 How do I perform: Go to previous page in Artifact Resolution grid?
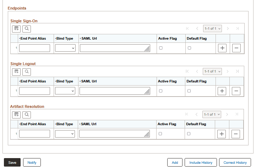(x=197, y=114)
